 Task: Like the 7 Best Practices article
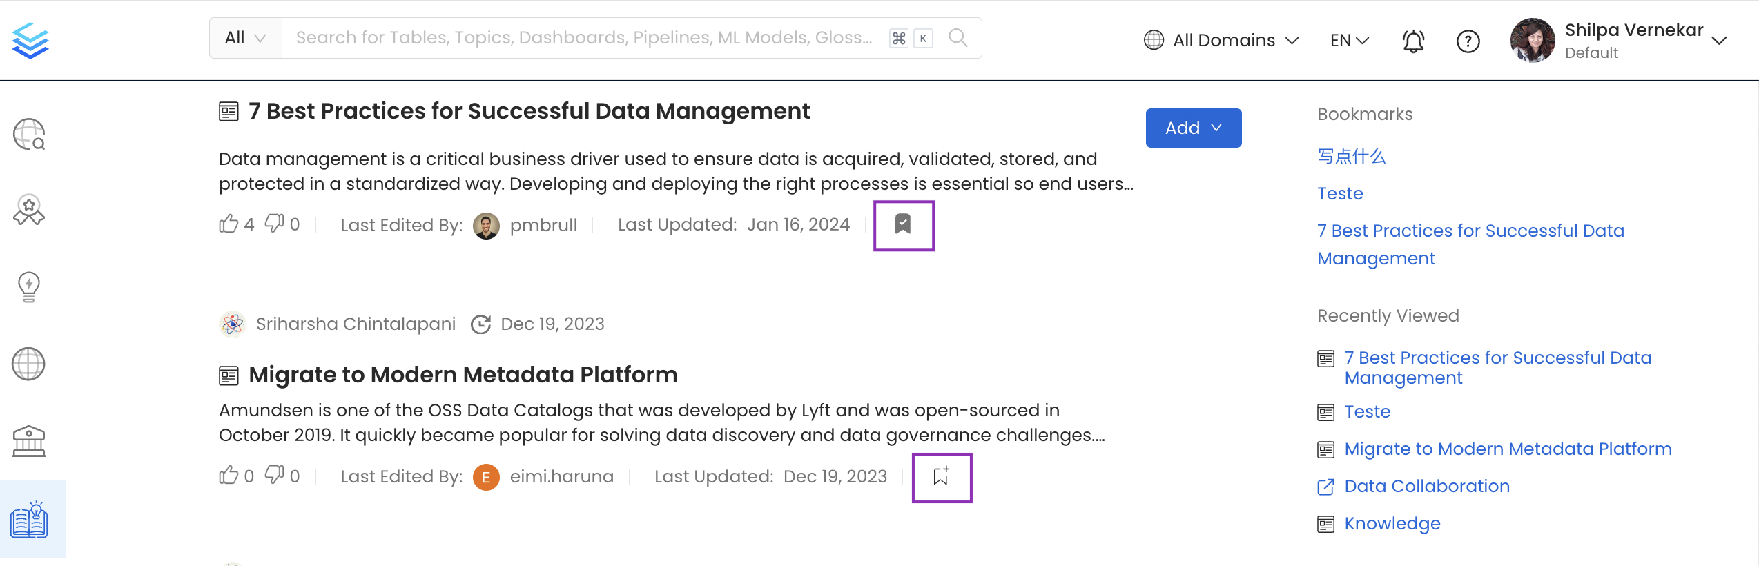229,224
